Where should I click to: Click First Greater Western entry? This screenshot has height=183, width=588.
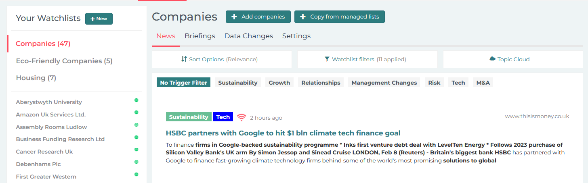click(46, 177)
